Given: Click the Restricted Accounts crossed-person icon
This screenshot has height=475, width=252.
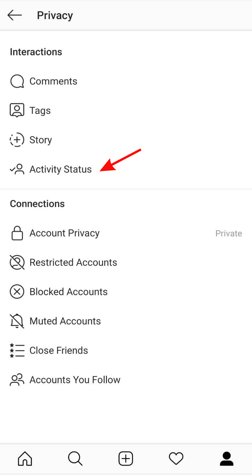Looking at the screenshot, I should pyautogui.click(x=17, y=263).
